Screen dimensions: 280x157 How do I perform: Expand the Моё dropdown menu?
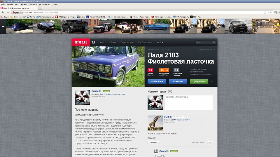click(102, 42)
